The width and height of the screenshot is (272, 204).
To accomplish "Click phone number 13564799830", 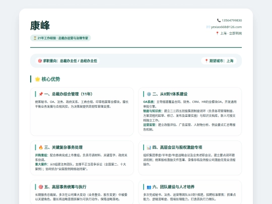I will pyautogui.click(x=232, y=21).
